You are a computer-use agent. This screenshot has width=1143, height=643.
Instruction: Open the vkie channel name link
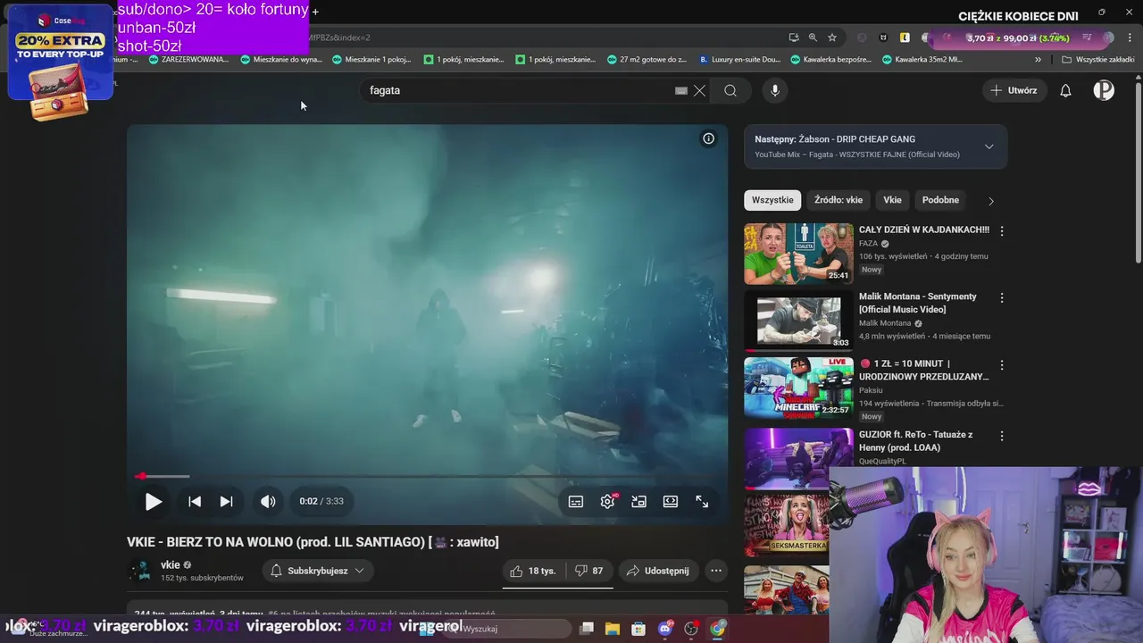170,564
